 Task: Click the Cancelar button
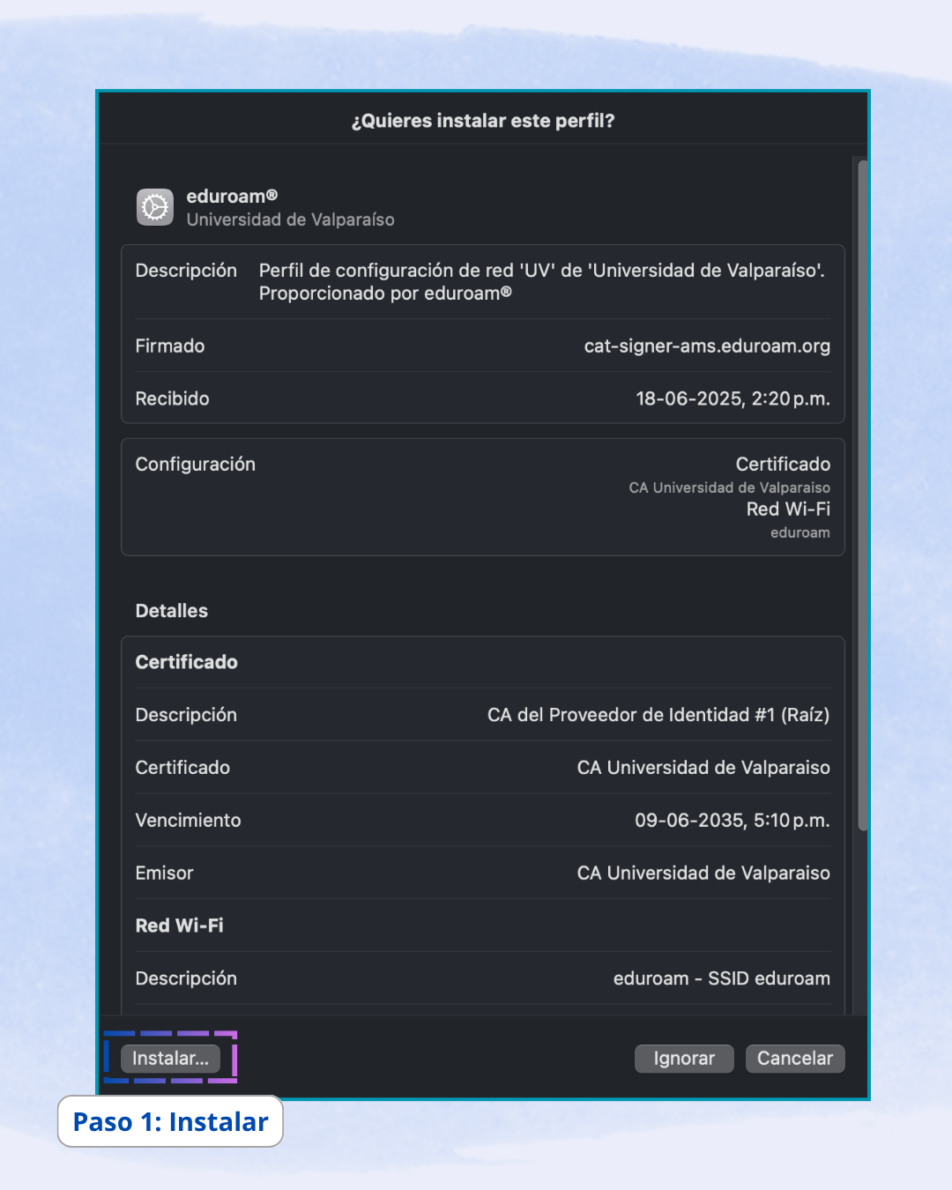[x=795, y=1059]
